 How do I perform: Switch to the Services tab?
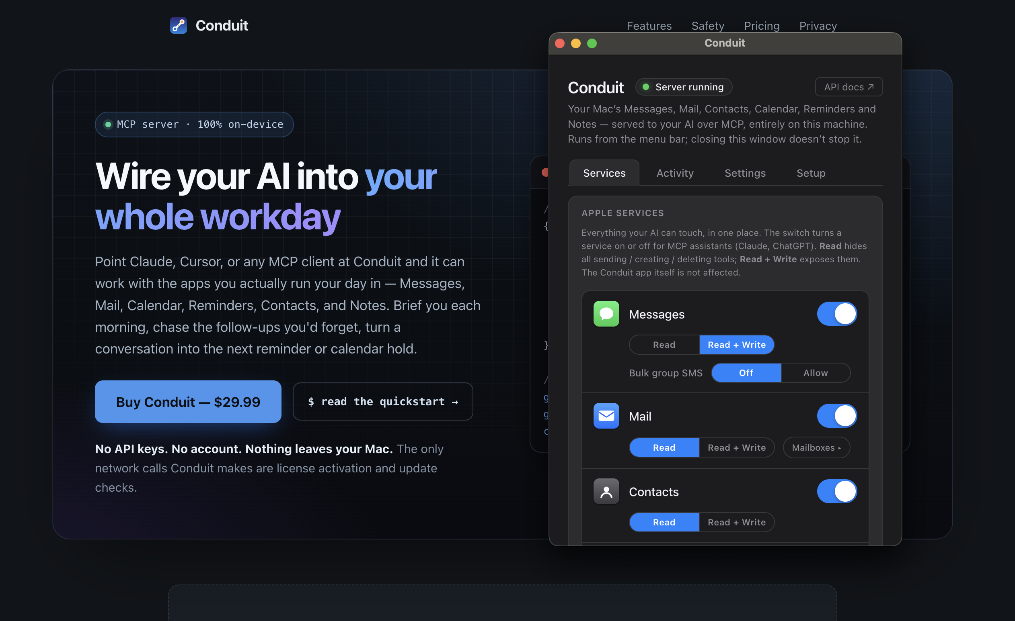click(x=604, y=173)
